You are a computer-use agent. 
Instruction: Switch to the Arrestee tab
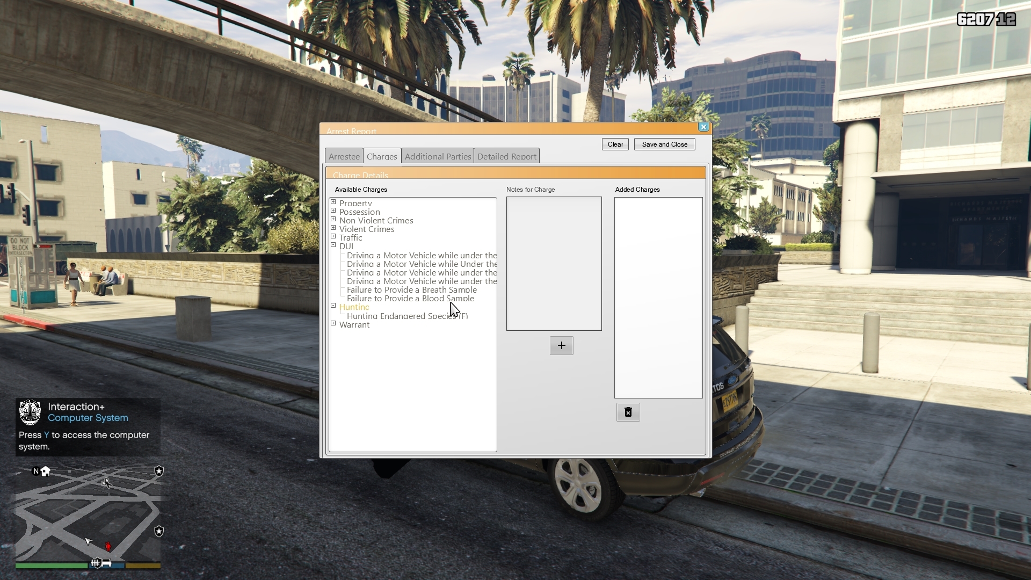pyautogui.click(x=344, y=156)
